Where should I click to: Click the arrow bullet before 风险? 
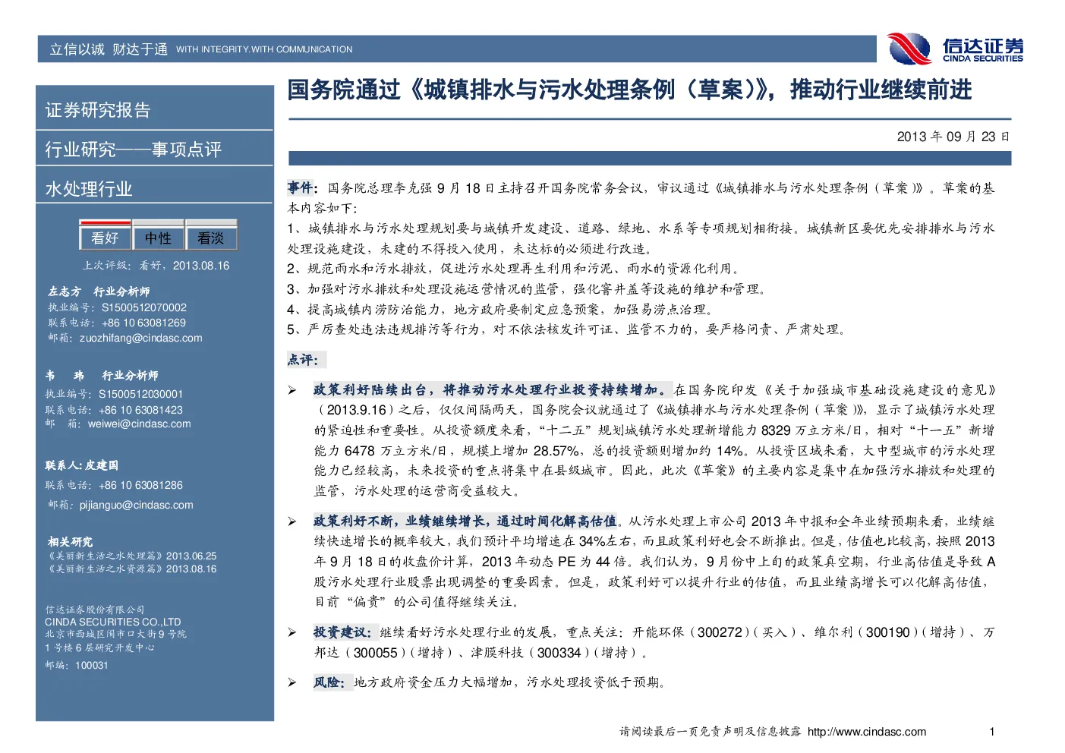tap(291, 682)
